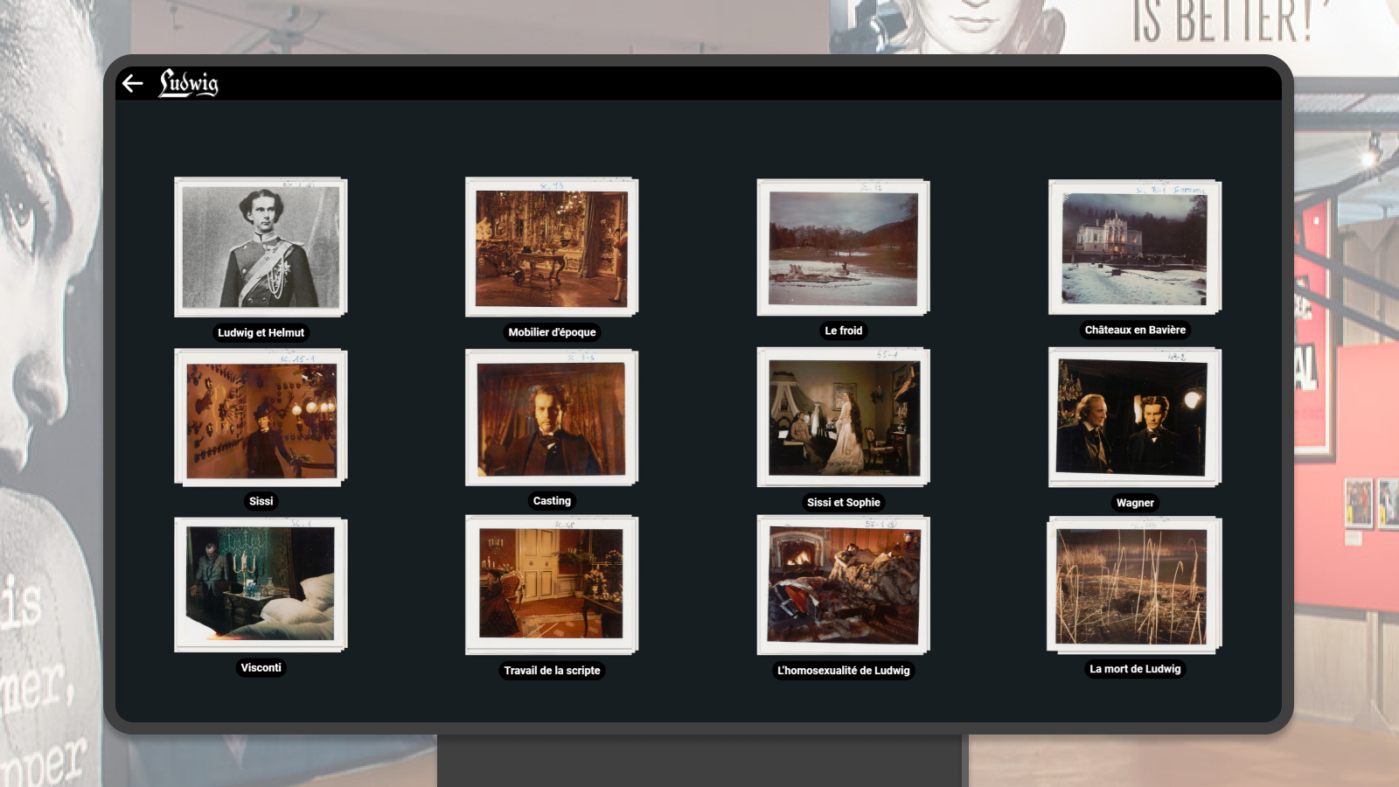View the Sissi et Sophie photo
This screenshot has width=1399, height=787.
(x=843, y=417)
